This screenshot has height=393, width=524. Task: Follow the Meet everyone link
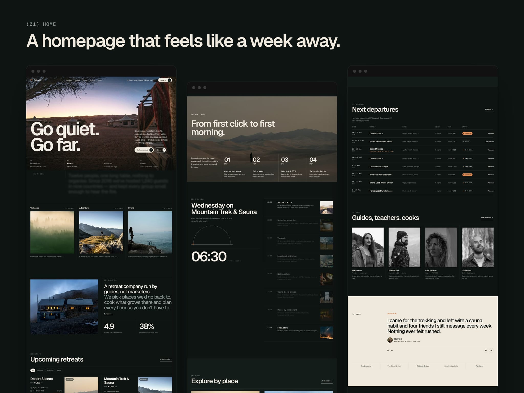pos(487,218)
